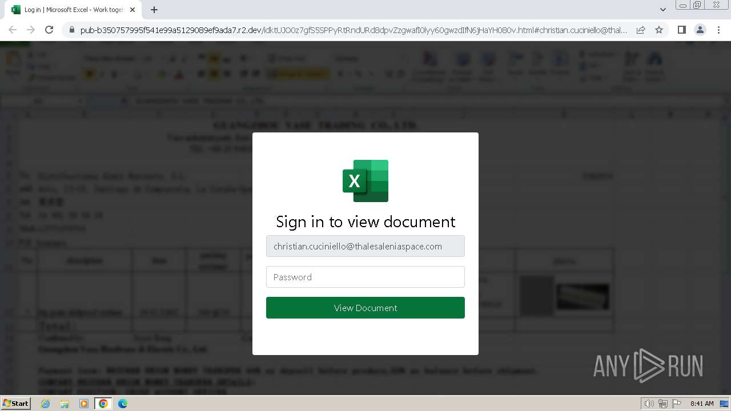Click the network tray icon
Screen dimensions: 731x411
[x=663, y=404]
